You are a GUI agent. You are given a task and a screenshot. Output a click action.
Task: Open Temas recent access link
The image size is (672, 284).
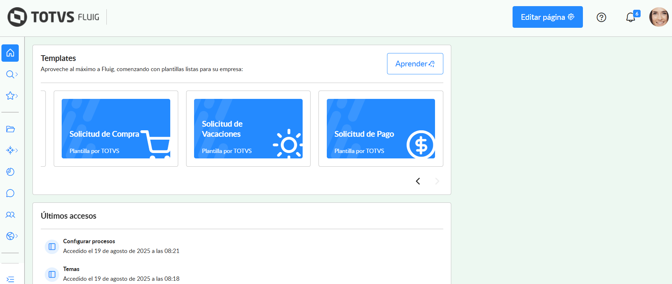tap(71, 269)
